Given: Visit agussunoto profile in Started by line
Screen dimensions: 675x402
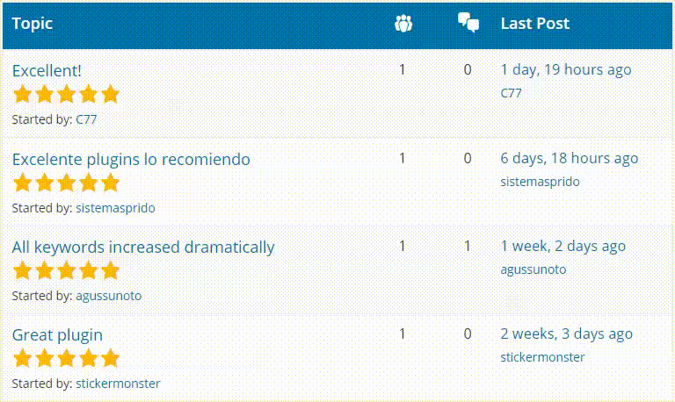Looking at the screenshot, I should point(108,296).
